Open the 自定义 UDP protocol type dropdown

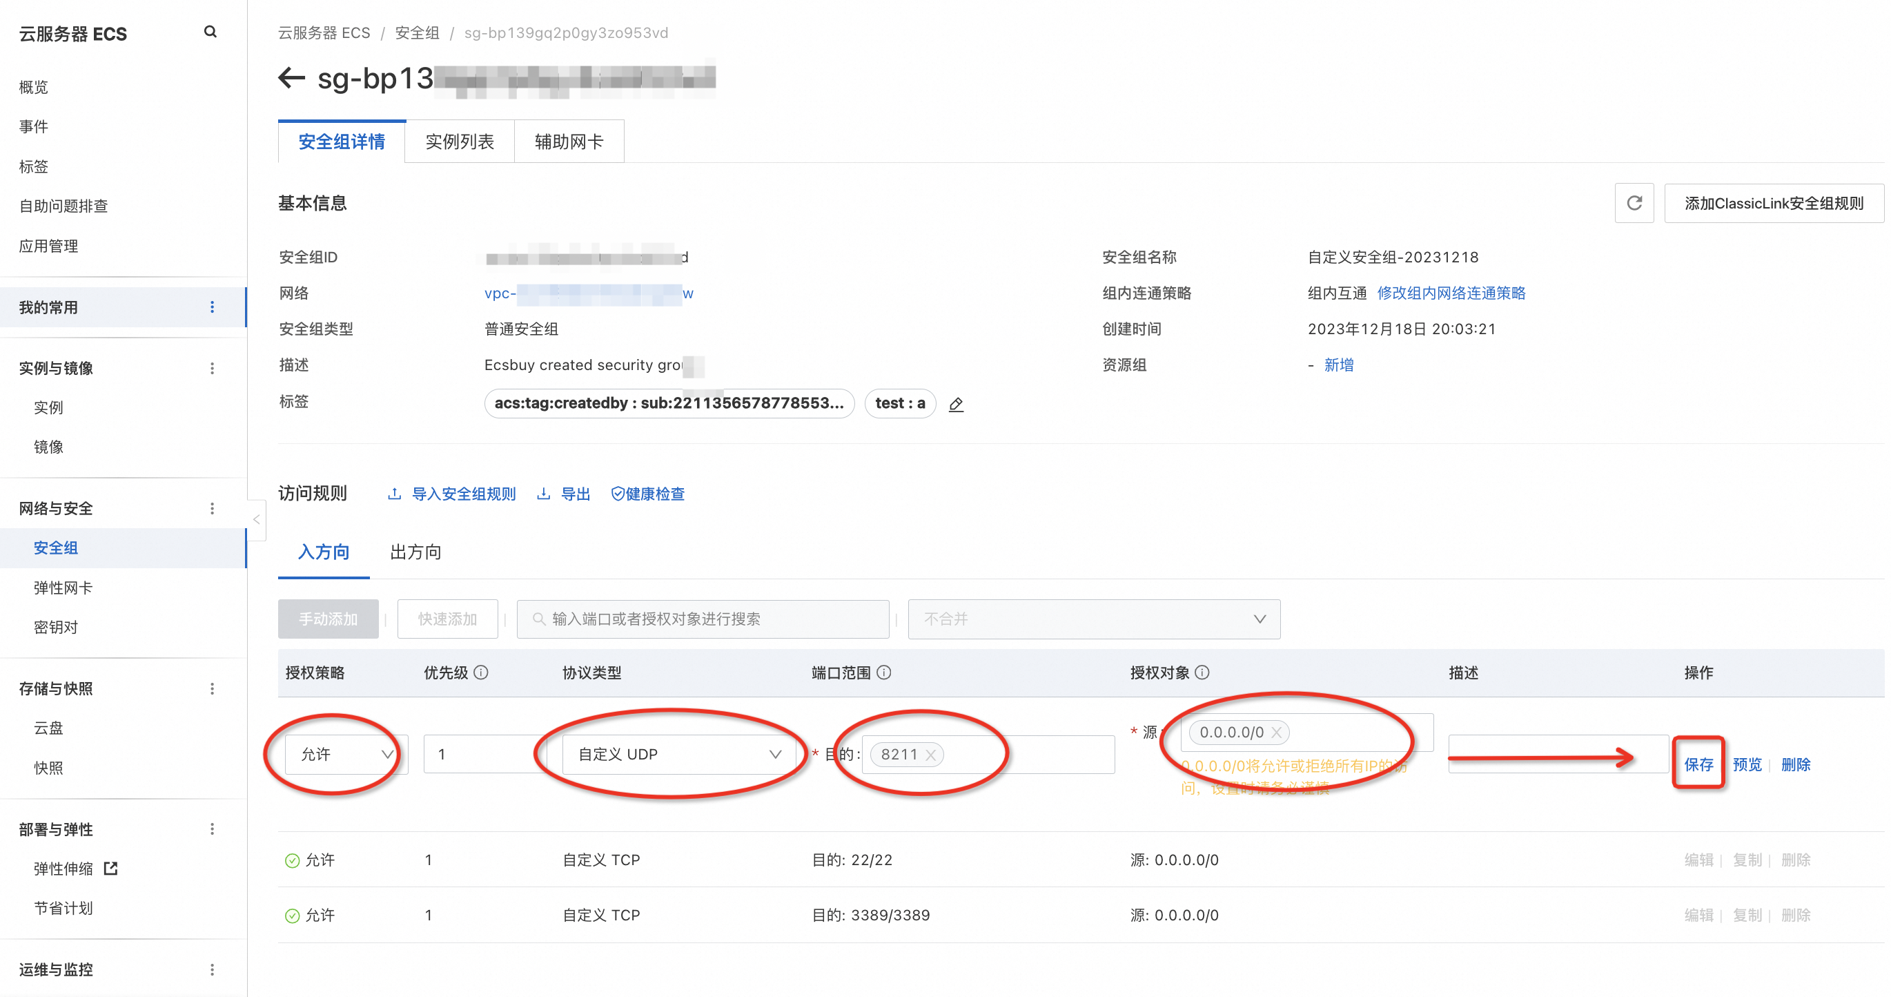click(678, 755)
